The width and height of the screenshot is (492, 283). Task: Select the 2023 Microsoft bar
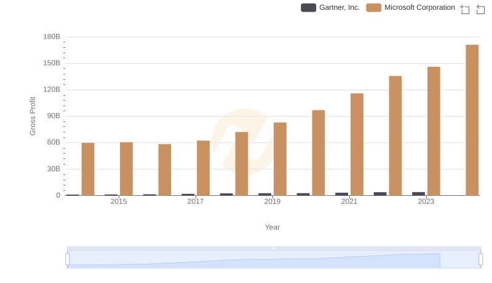click(x=434, y=131)
